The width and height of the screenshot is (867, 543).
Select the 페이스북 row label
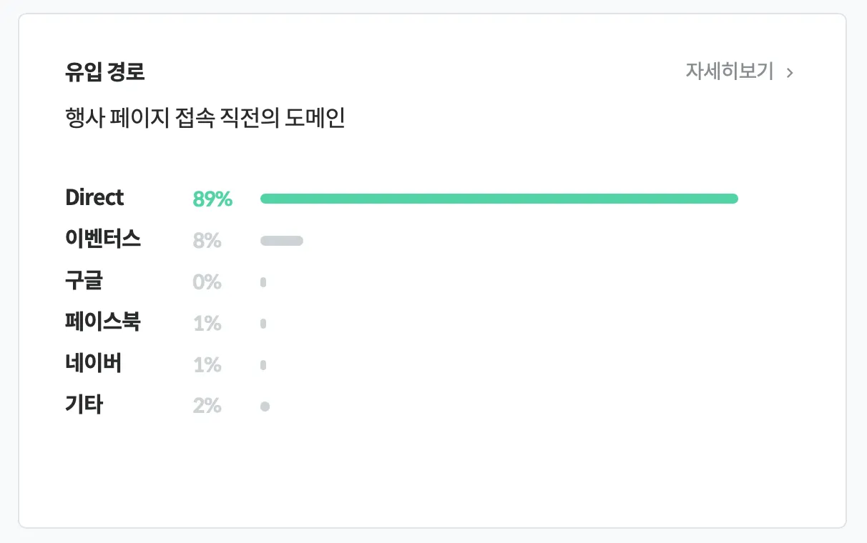click(x=103, y=322)
